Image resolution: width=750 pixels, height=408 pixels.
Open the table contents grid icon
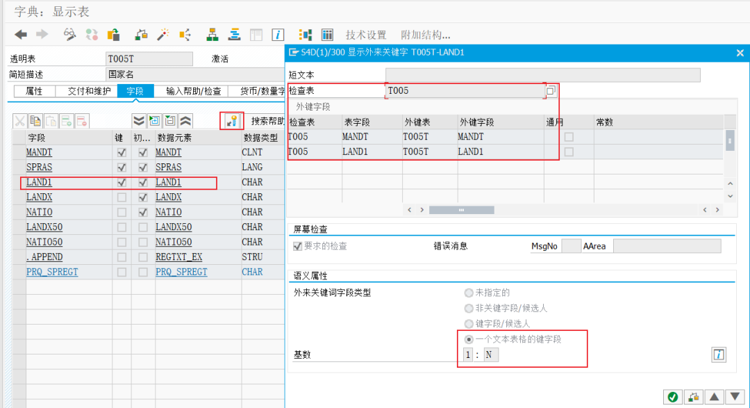[327, 35]
